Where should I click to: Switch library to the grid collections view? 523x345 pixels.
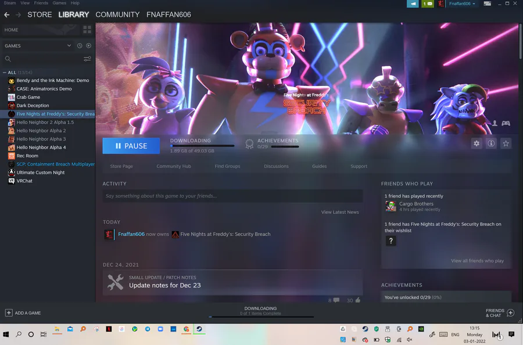click(87, 30)
